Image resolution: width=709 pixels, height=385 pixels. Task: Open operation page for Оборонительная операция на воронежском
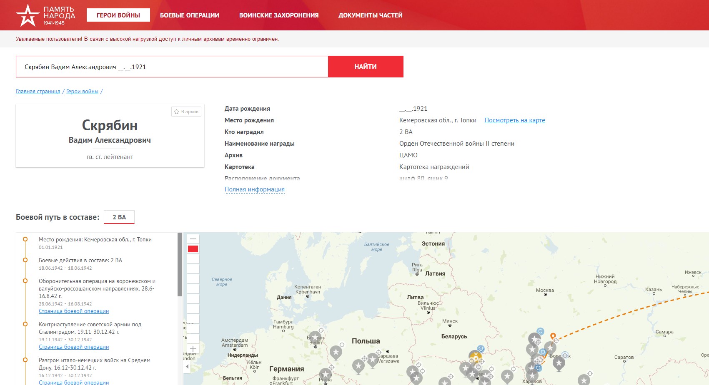(74, 311)
